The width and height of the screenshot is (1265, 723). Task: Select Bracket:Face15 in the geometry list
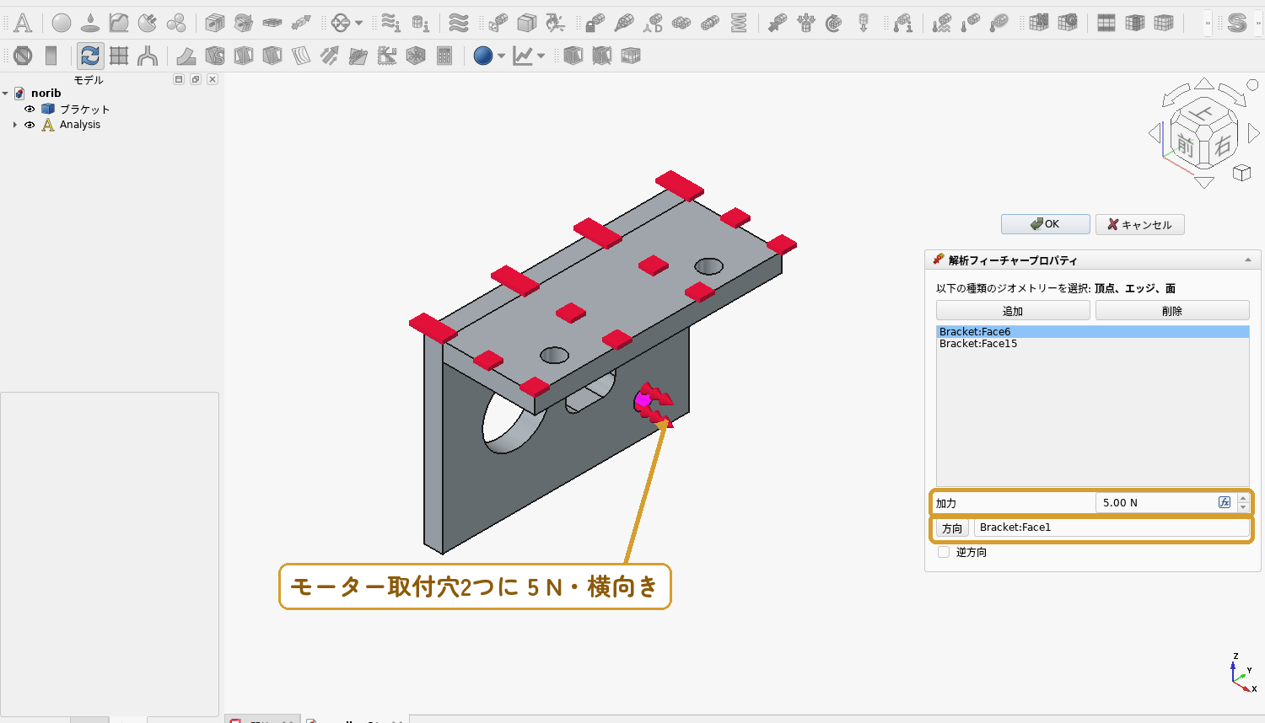pos(1092,344)
